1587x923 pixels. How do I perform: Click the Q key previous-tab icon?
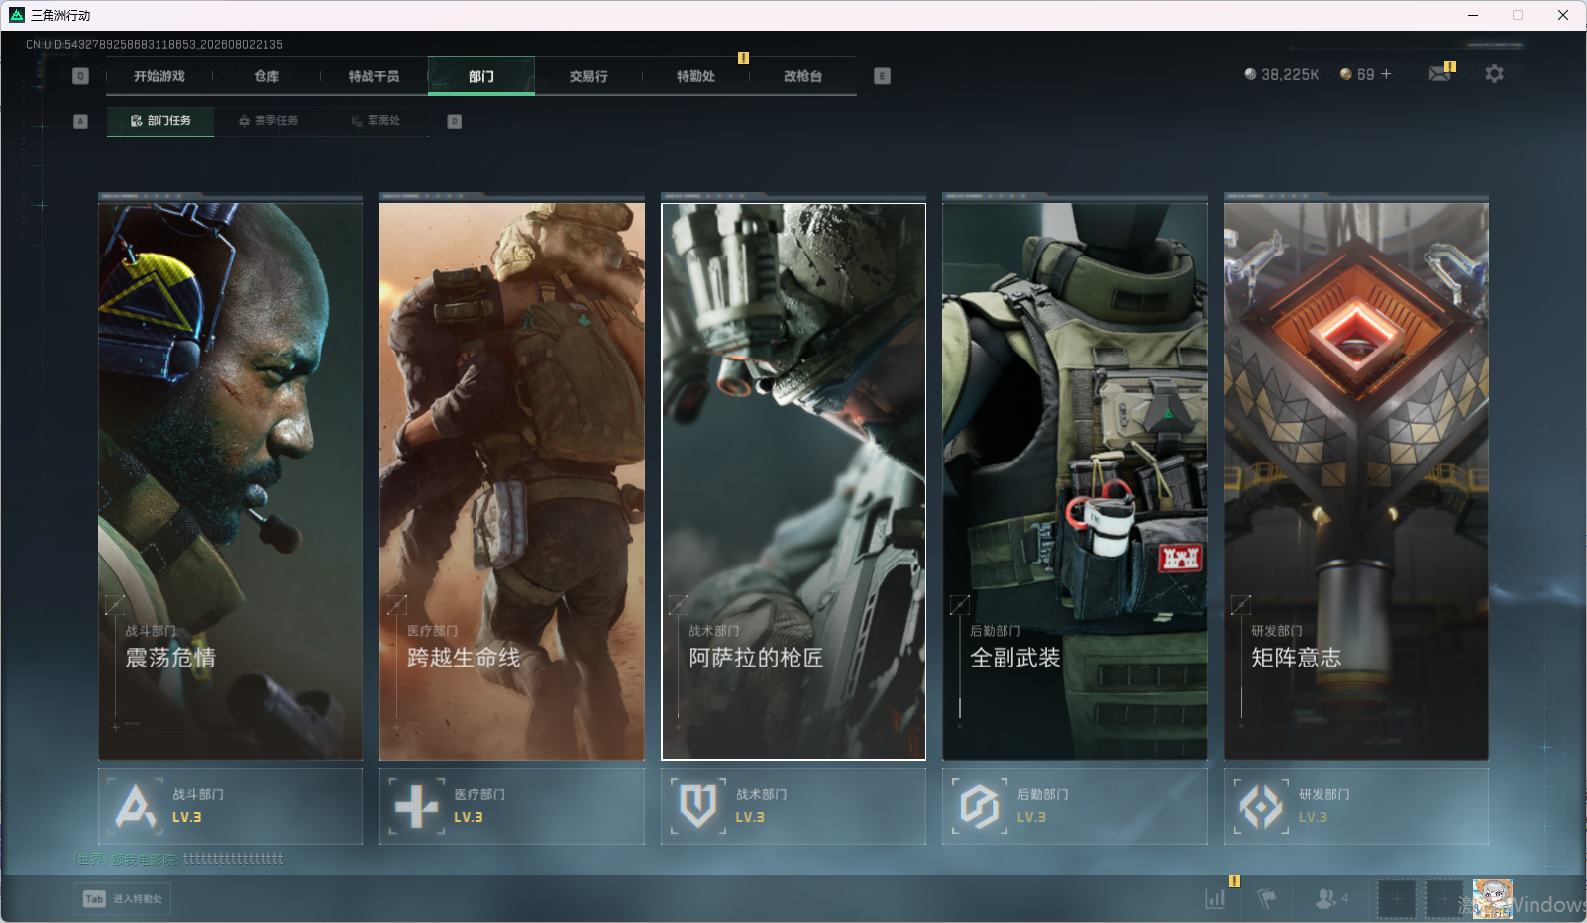[x=81, y=76]
